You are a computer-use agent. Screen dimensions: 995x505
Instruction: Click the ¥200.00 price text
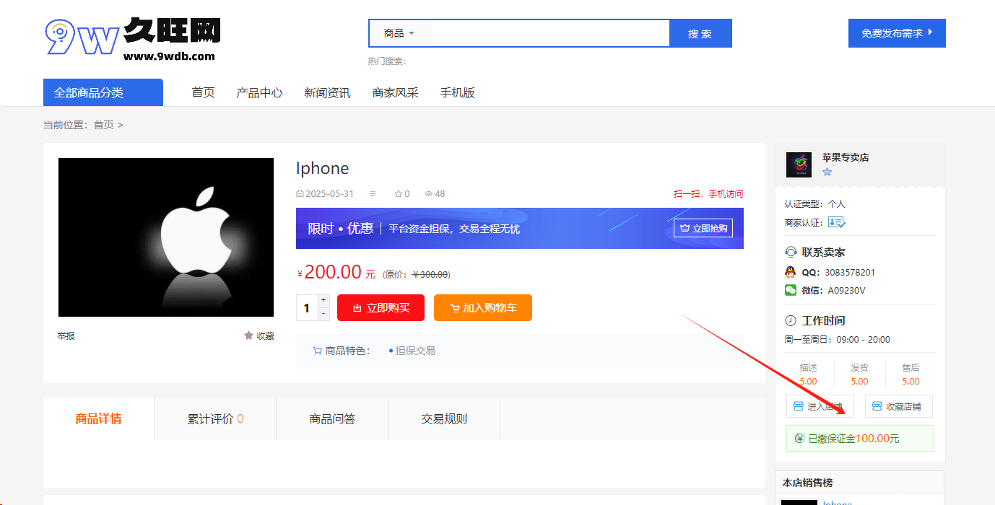[x=337, y=272]
